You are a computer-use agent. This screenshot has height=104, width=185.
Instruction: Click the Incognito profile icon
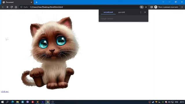156,7
